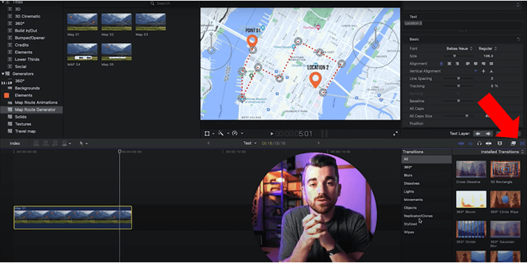Select the Map 02 generator thumbnail
Viewport: 527px width, 263px height.
pyautogui.click(x=116, y=22)
